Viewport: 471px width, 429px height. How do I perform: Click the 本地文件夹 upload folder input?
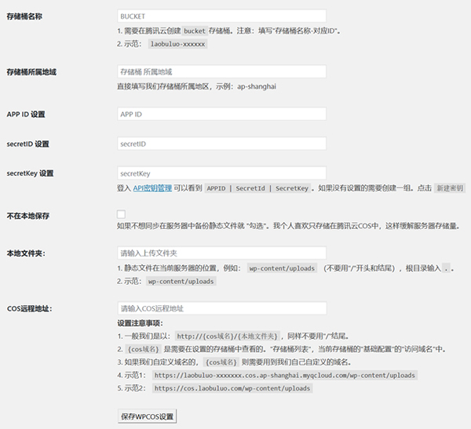click(x=221, y=253)
